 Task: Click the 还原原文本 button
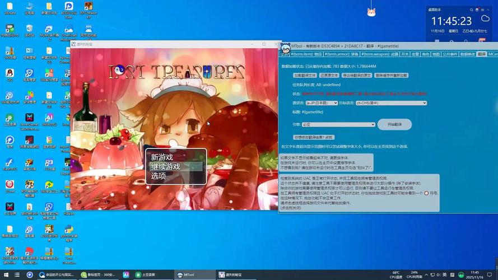point(329,76)
